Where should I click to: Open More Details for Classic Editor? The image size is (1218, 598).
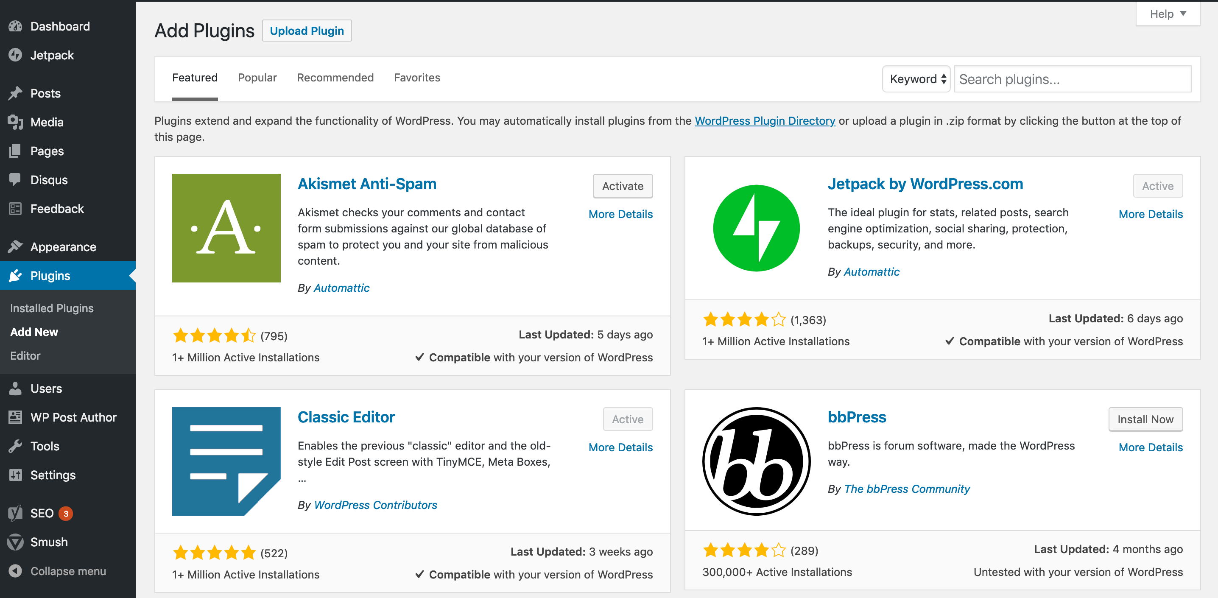[620, 447]
